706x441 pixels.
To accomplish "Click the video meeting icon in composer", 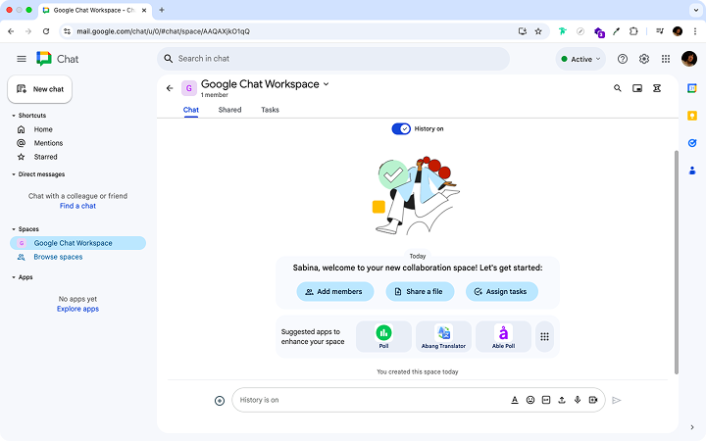I will click(593, 400).
